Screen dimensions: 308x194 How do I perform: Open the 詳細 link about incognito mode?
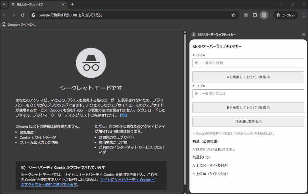(123, 115)
